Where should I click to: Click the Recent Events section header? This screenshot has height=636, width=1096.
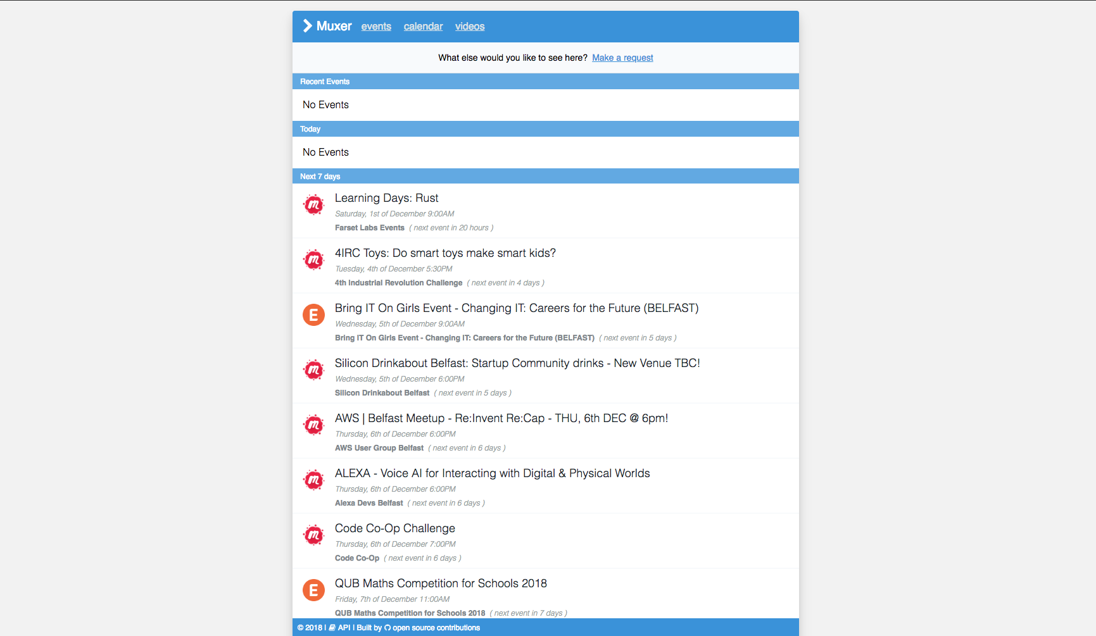(546, 82)
